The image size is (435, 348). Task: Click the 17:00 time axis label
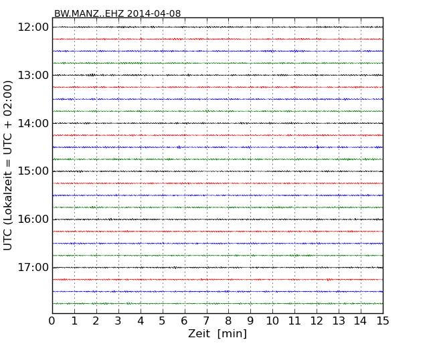(x=33, y=268)
